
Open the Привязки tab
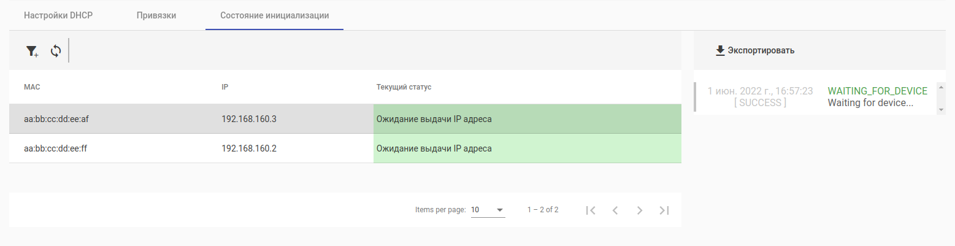click(156, 15)
